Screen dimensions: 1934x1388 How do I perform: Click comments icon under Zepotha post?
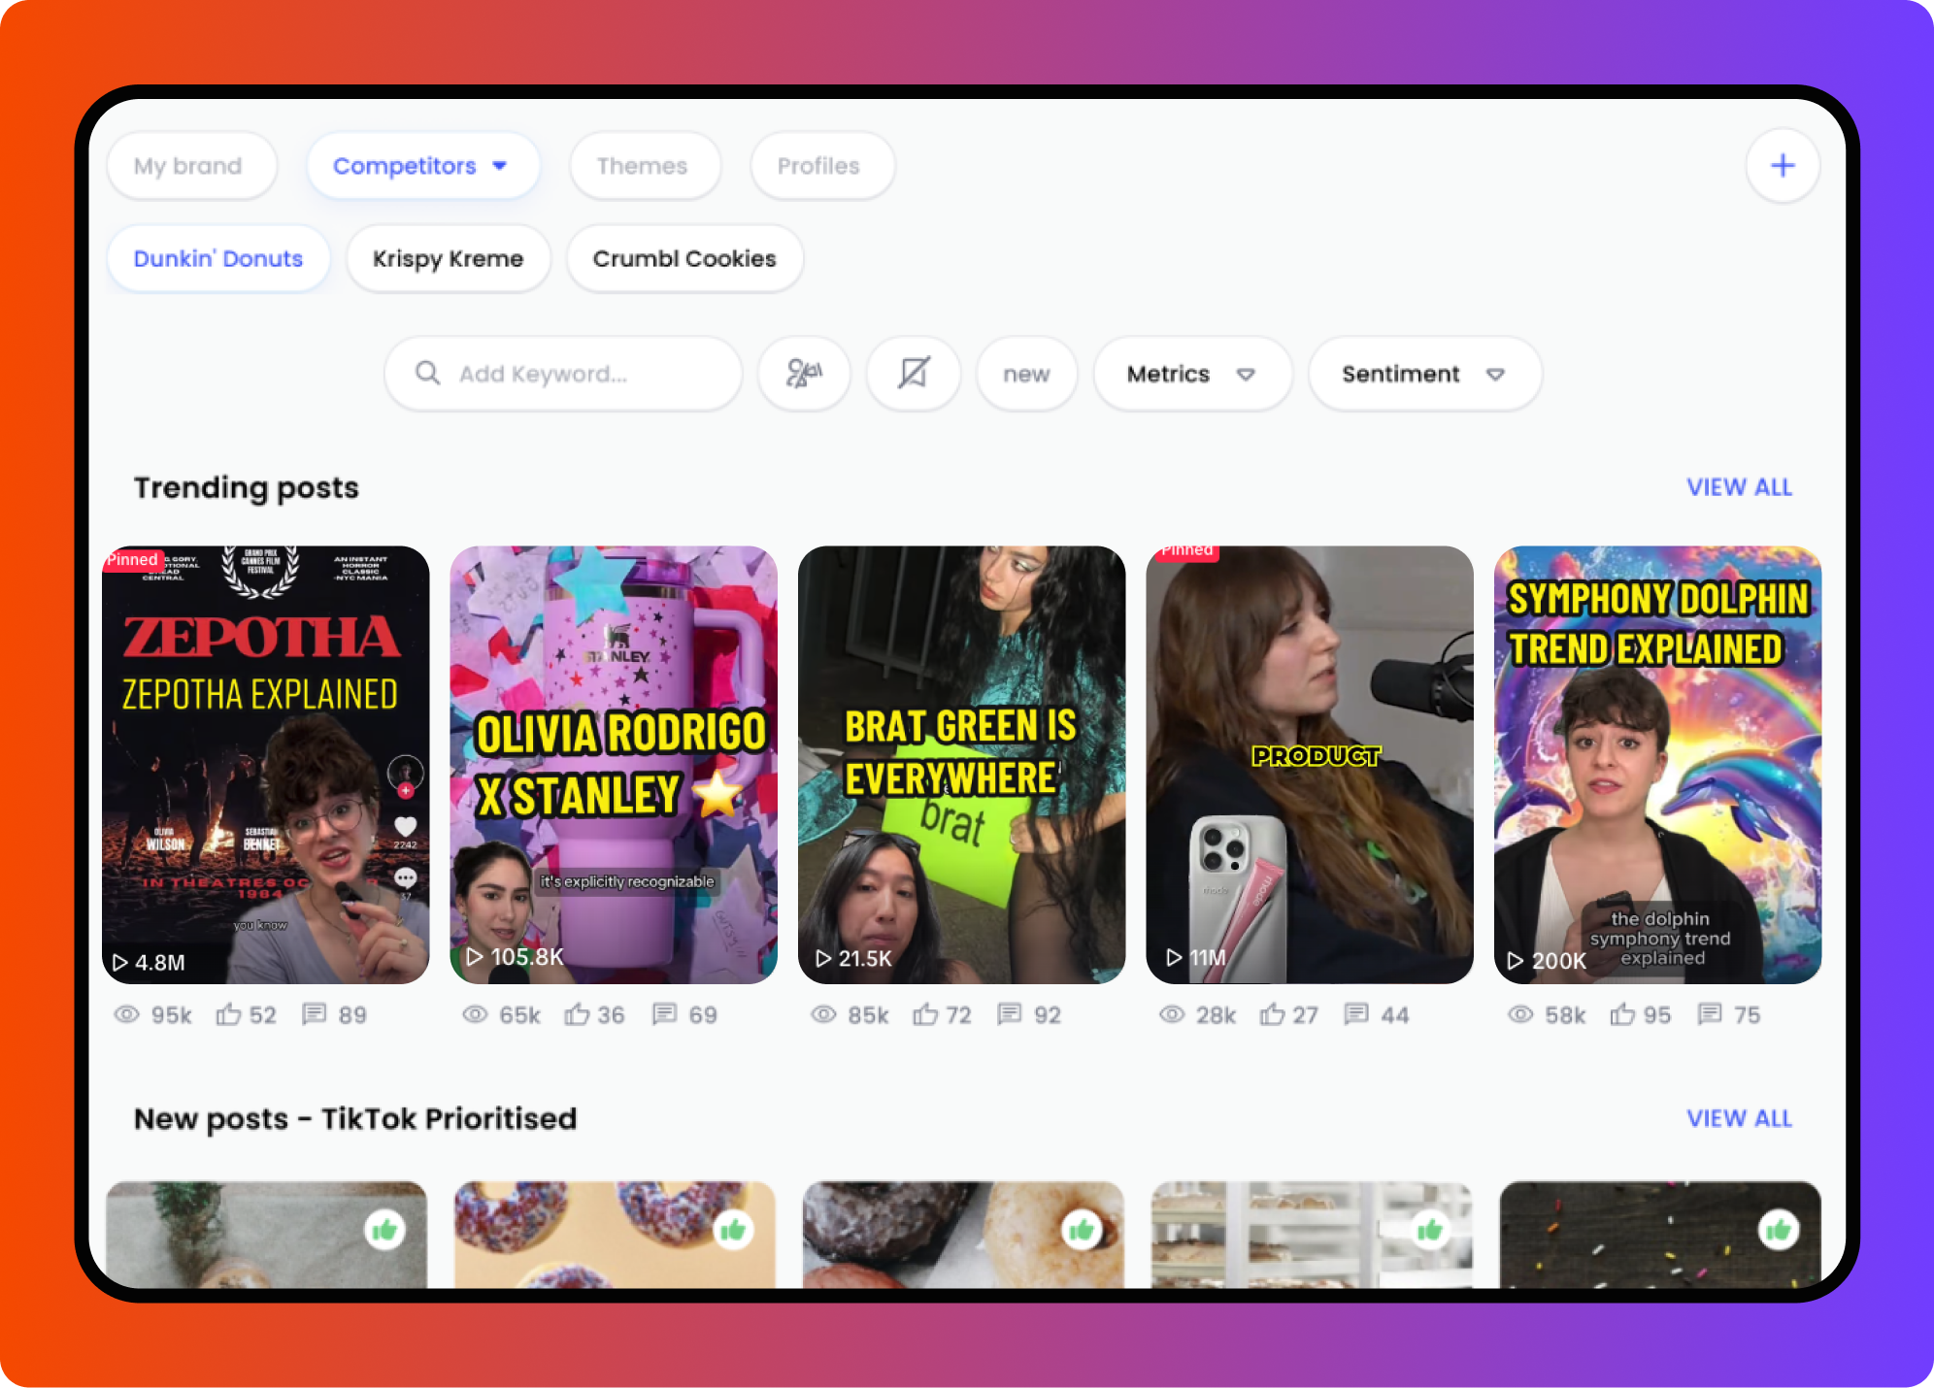[315, 1014]
